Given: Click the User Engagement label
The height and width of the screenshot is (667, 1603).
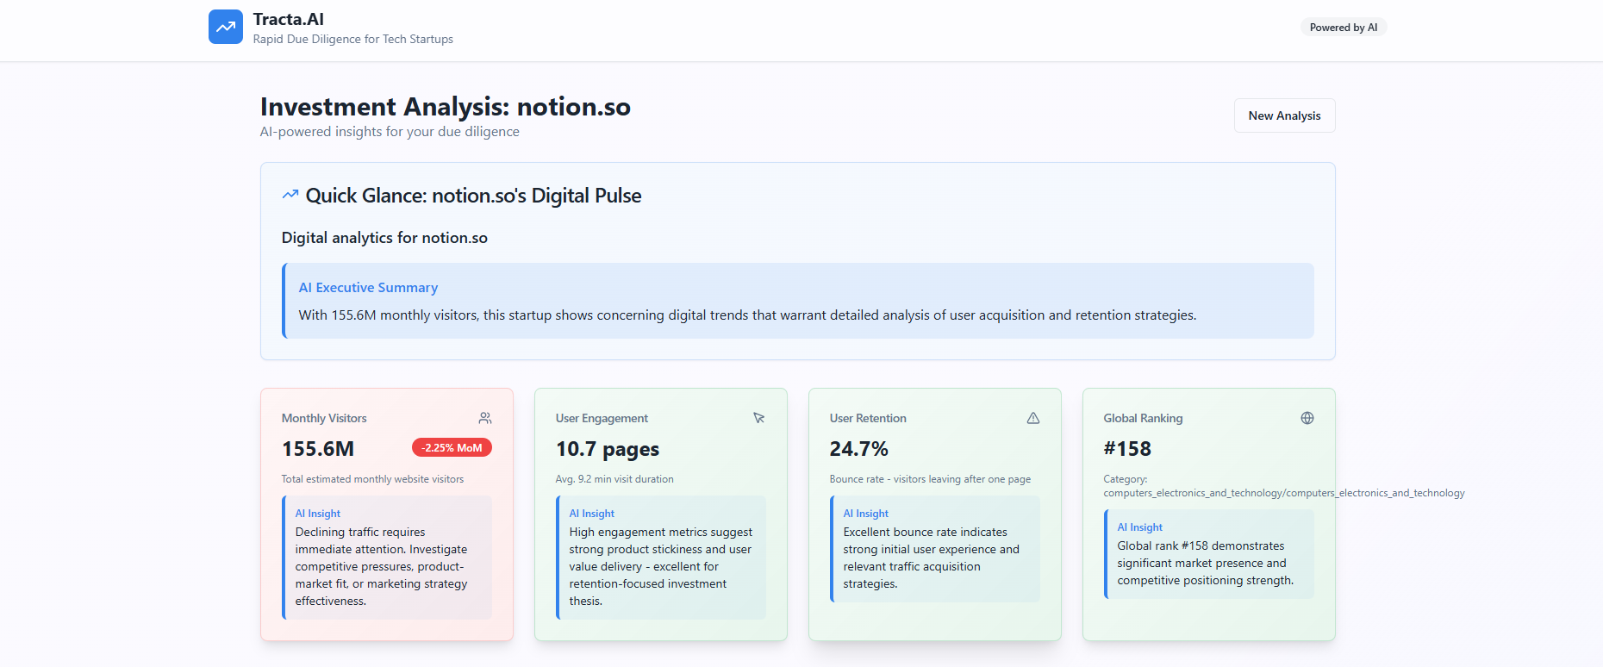Looking at the screenshot, I should click(x=602, y=418).
